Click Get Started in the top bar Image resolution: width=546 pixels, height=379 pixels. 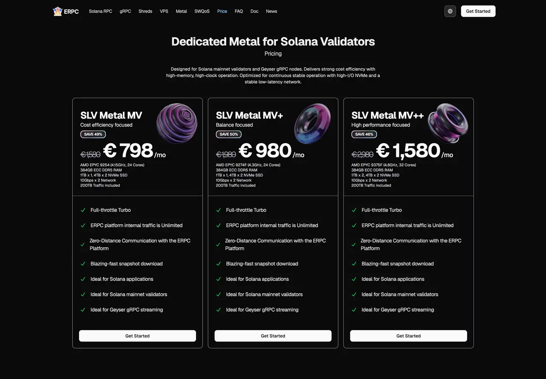[478, 11]
